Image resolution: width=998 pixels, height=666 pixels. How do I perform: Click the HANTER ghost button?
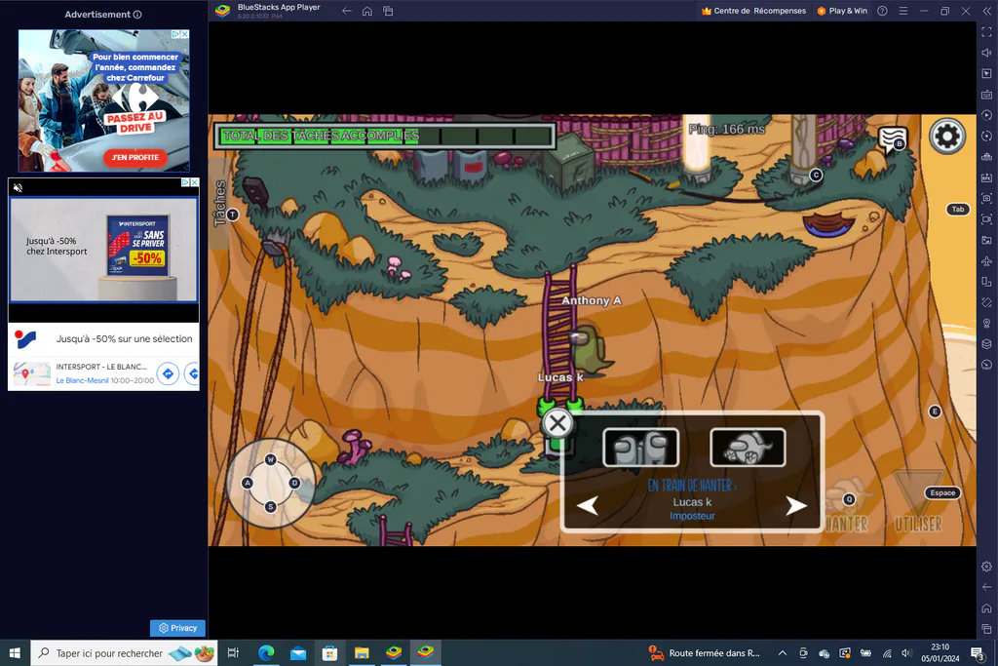pyautogui.click(x=847, y=507)
